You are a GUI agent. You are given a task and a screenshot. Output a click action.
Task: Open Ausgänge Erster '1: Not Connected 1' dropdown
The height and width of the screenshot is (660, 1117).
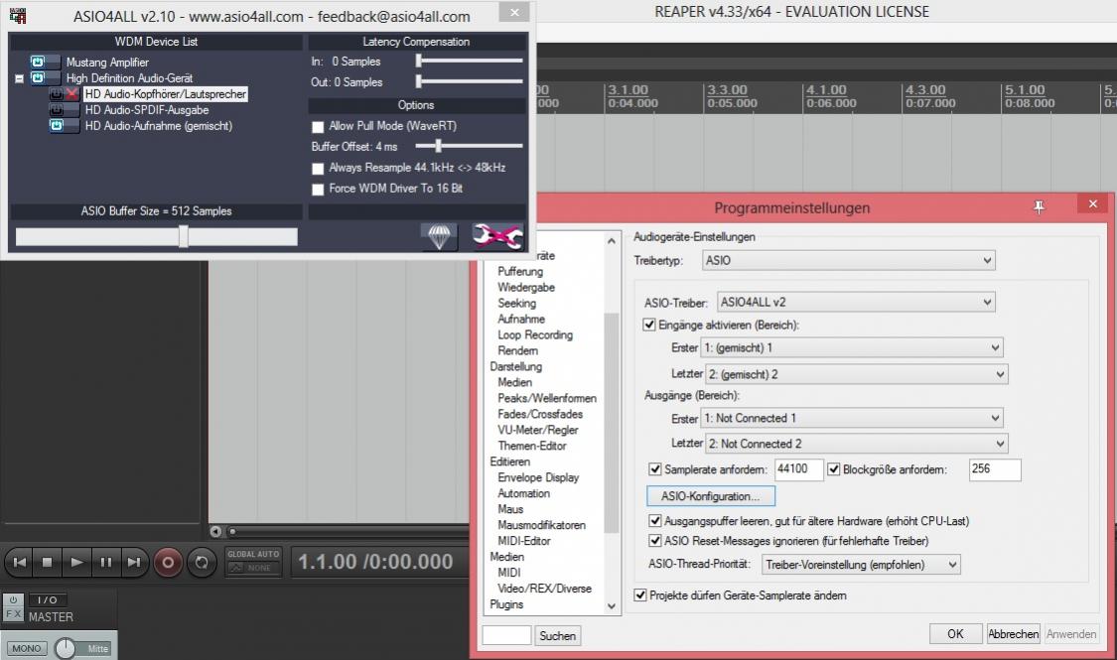852,418
